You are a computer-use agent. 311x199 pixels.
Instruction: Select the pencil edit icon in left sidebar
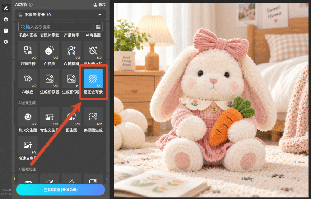(6, 8)
